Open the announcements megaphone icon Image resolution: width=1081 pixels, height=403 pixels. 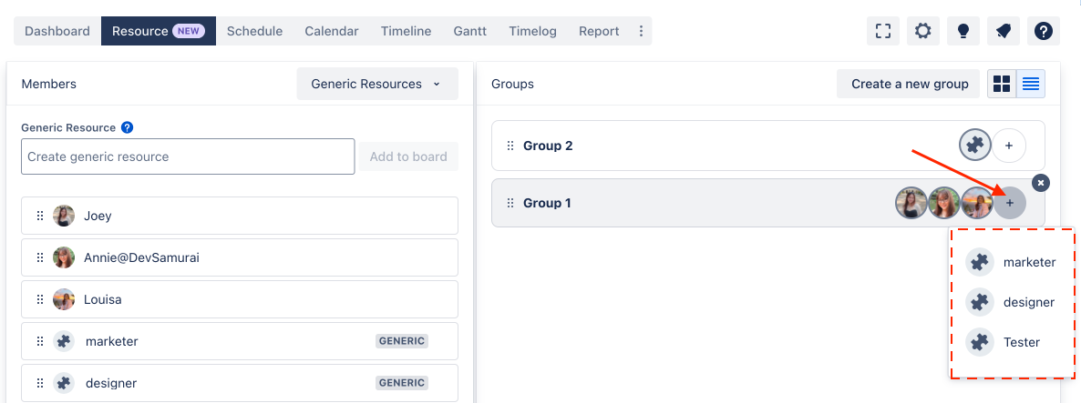click(1004, 31)
